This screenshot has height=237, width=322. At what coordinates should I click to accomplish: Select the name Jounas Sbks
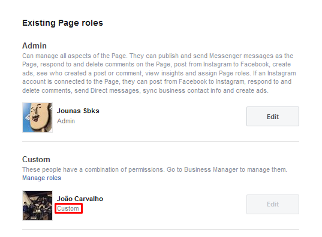point(78,111)
